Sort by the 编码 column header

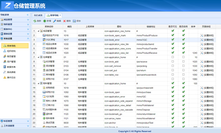pos(69,27)
